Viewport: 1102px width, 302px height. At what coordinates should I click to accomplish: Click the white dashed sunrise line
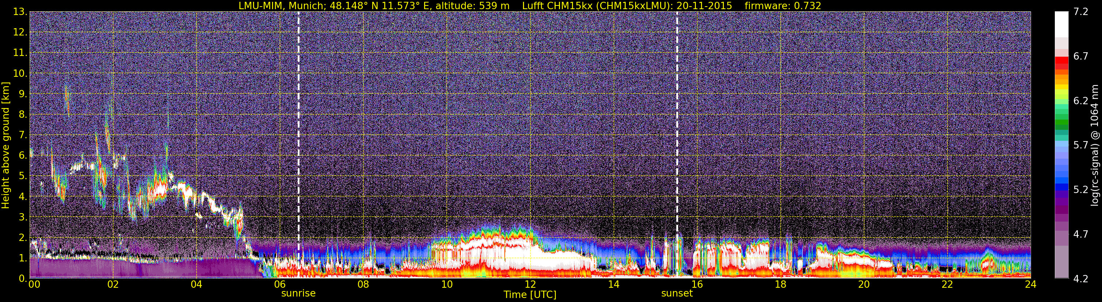click(298, 144)
